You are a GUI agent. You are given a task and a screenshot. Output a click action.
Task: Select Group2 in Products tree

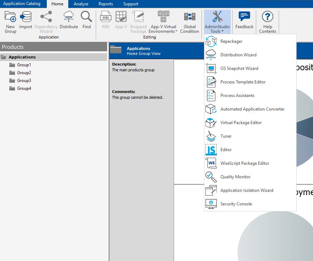[x=24, y=73]
